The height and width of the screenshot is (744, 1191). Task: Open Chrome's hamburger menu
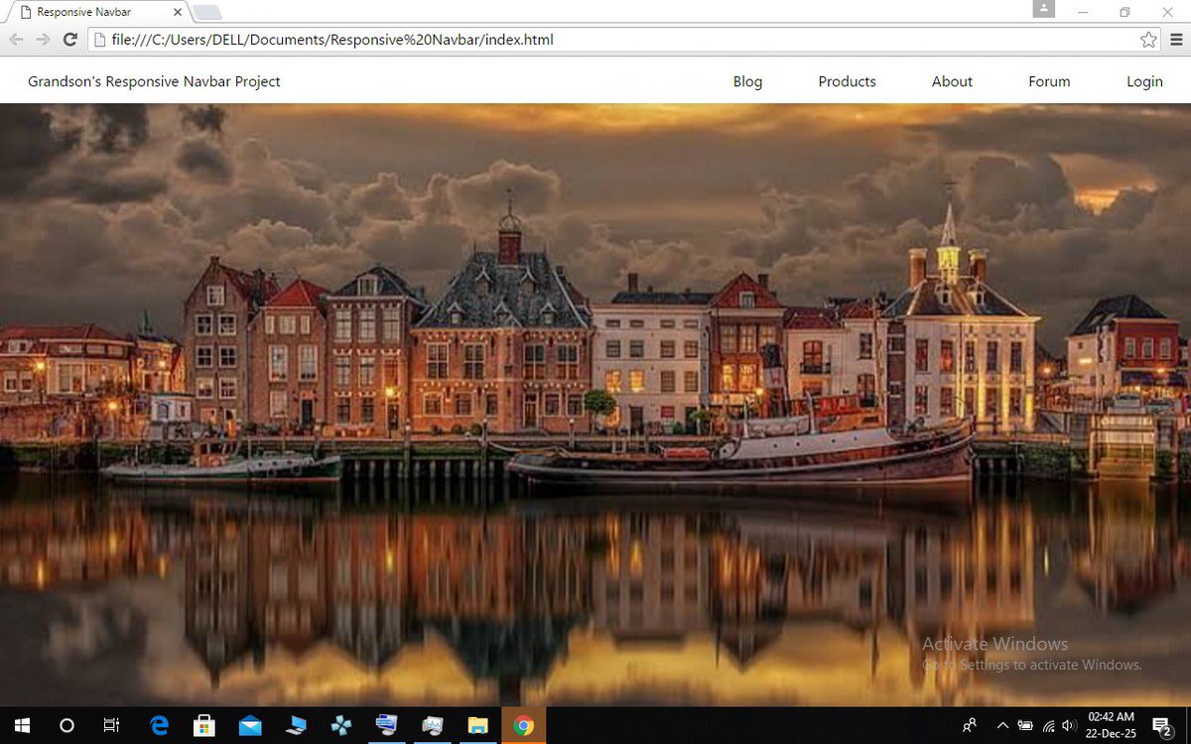click(1176, 41)
